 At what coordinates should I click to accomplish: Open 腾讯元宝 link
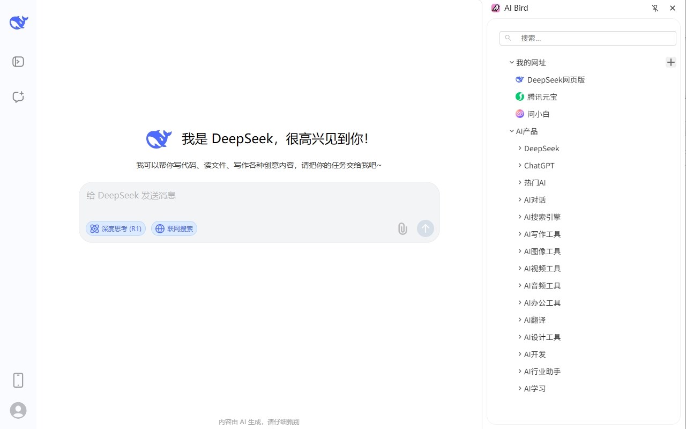542,97
